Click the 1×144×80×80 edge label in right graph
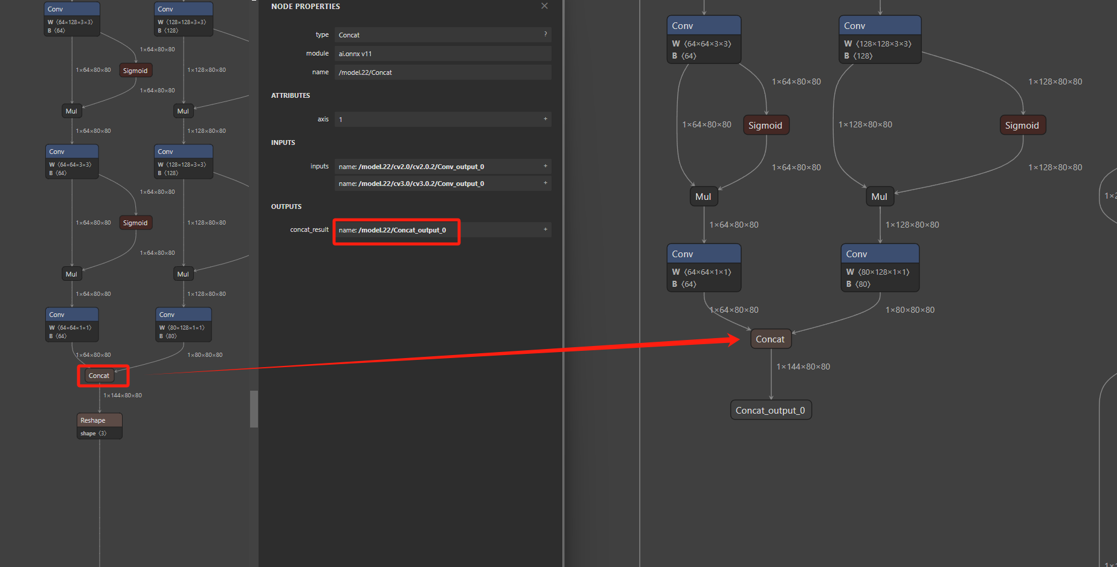1117x567 pixels. (x=803, y=367)
